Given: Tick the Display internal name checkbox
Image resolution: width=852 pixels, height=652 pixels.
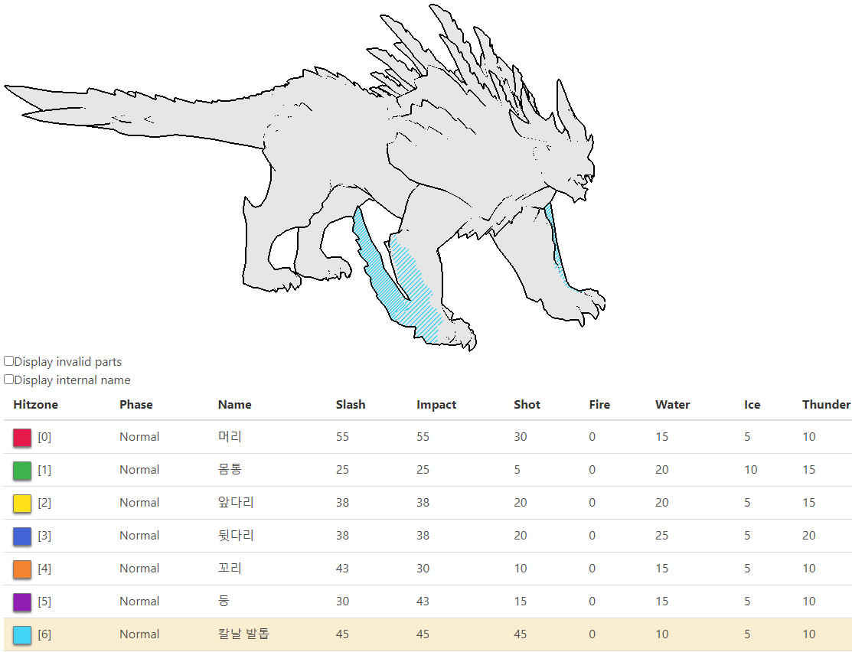Looking at the screenshot, I should (8, 380).
